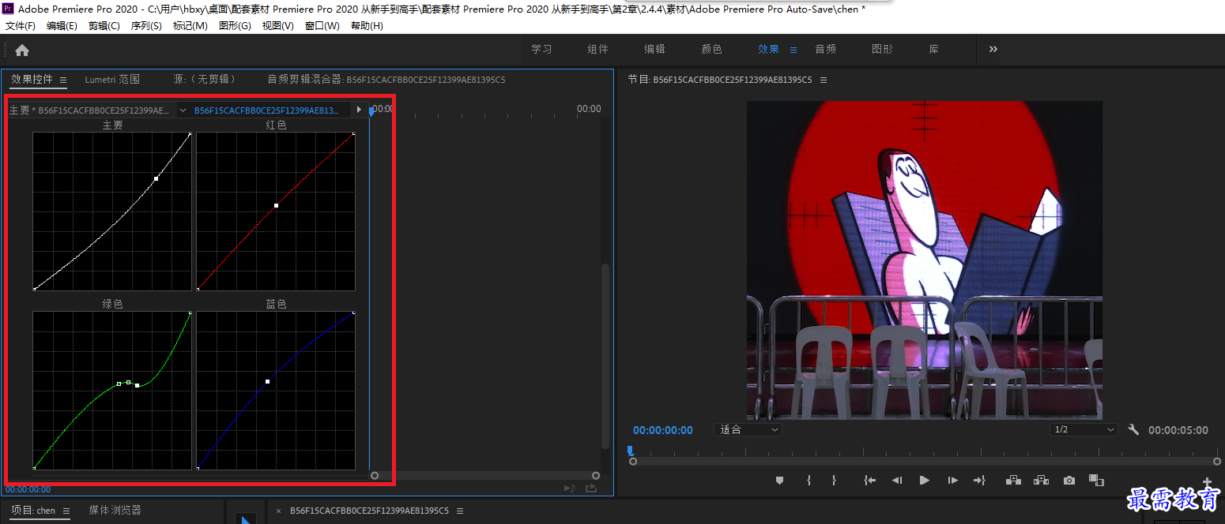Step back one frame
This screenshot has height=524, width=1225.
click(x=897, y=480)
